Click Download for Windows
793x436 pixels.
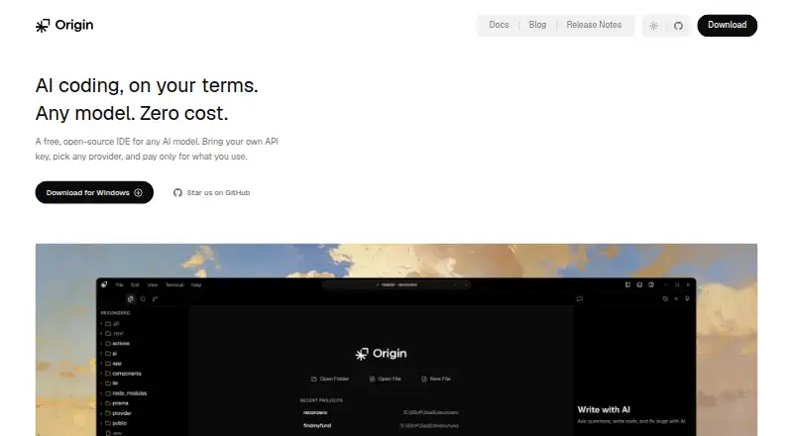94,192
